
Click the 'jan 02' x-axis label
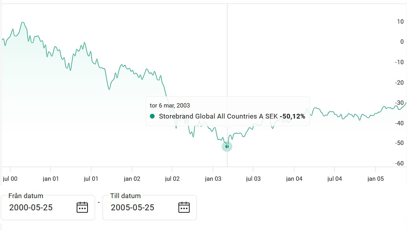click(x=132, y=179)
